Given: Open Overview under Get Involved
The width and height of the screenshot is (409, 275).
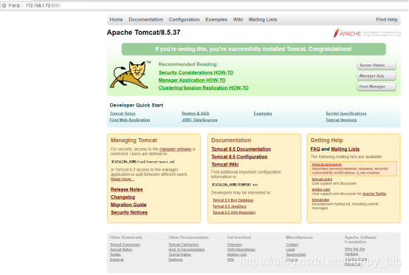Looking at the screenshot, I should [x=235, y=245].
